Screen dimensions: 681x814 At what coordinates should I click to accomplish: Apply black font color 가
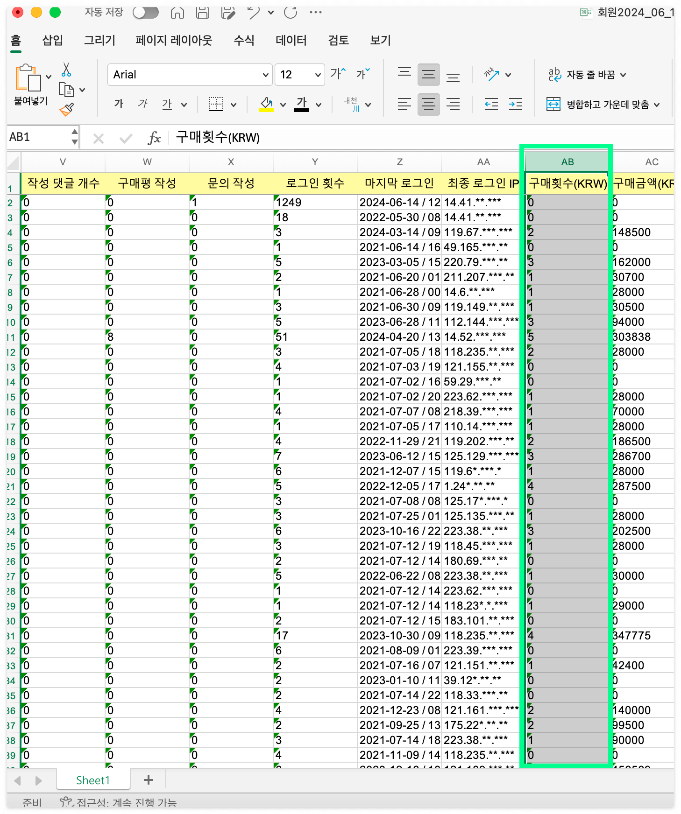click(x=302, y=104)
